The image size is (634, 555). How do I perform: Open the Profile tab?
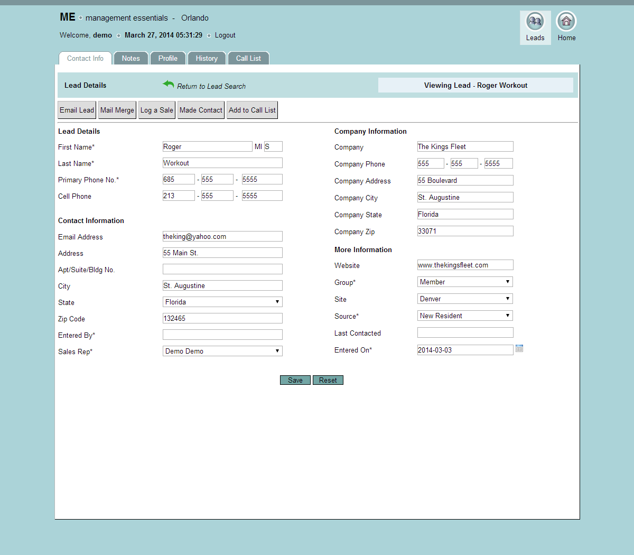168,58
